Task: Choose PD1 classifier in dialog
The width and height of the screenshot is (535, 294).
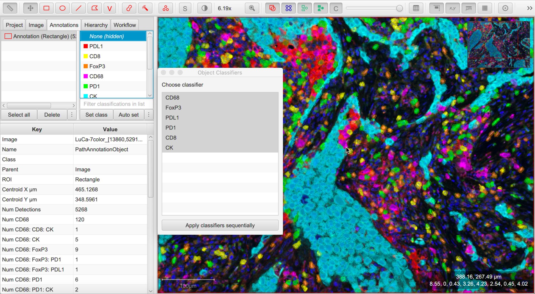Action: click(x=220, y=128)
